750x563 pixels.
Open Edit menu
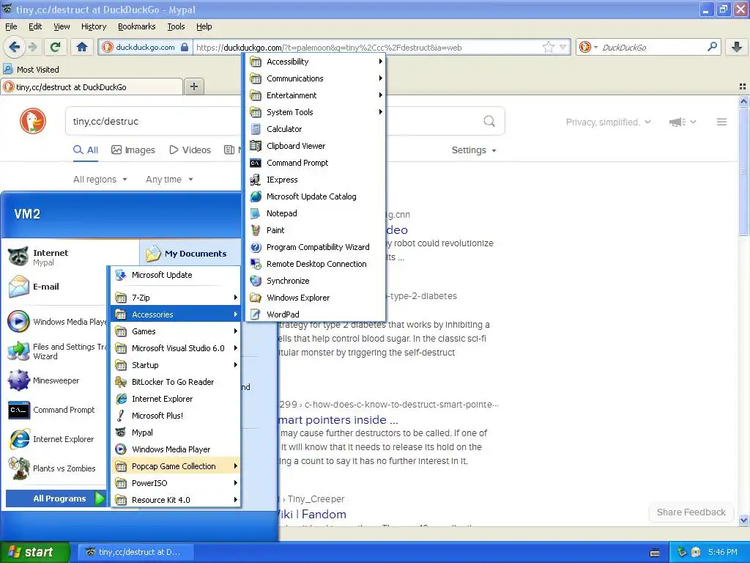coord(35,26)
